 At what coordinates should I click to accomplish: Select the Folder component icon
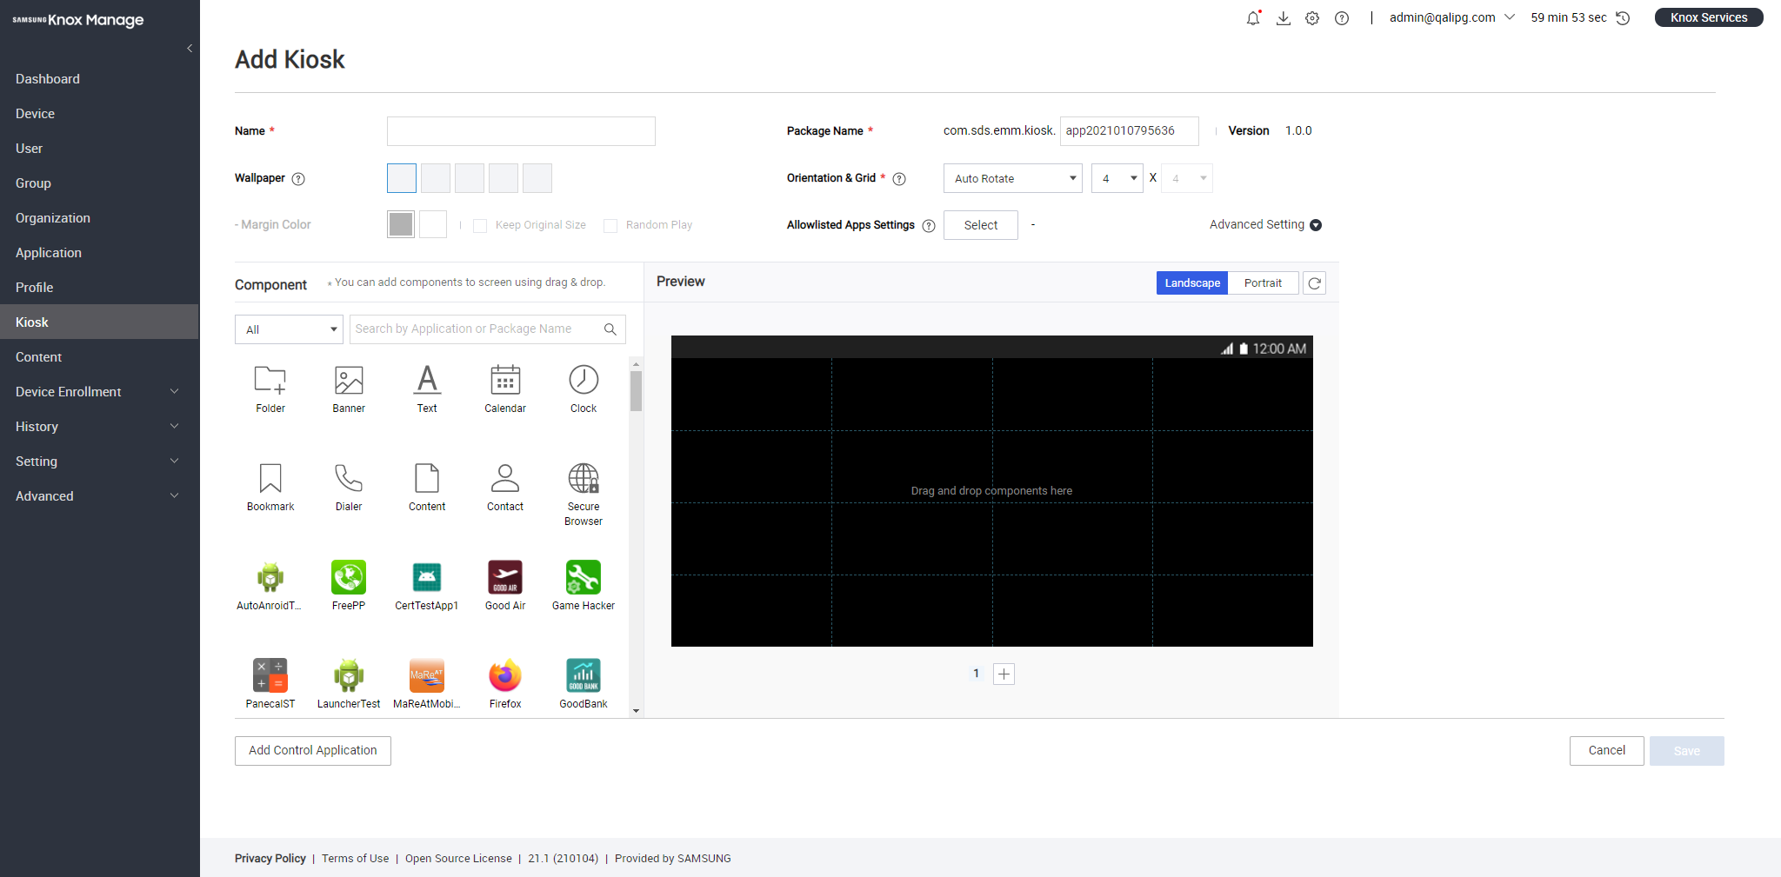270,380
